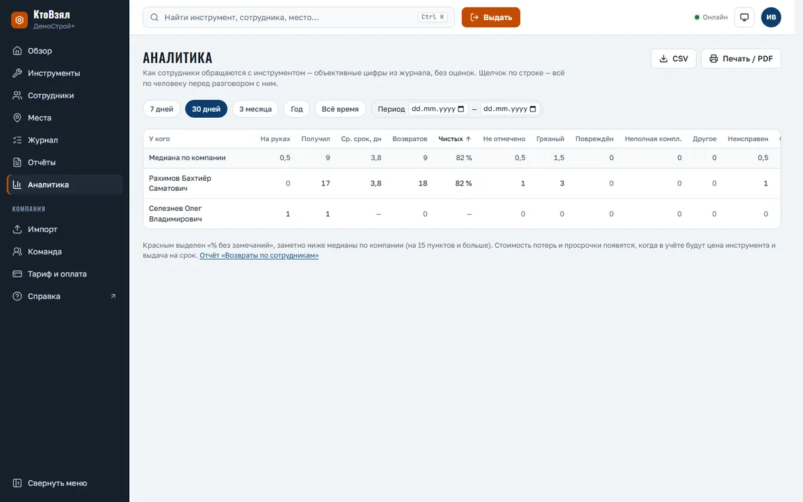The height and width of the screenshot is (502, 803).
Task: Export the table with the CSV button
Action: (674, 59)
